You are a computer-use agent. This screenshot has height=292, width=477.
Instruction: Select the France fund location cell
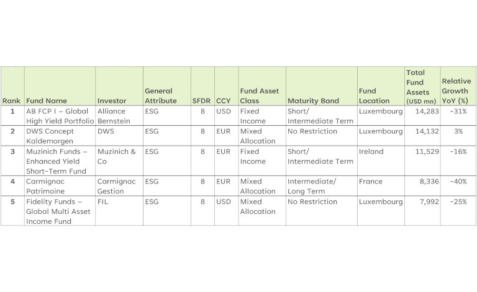pyautogui.click(x=370, y=182)
